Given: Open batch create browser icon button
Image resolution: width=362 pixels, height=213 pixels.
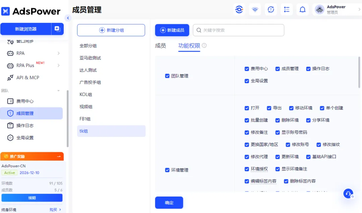Looking at the screenshot, I should tap(57, 29).
